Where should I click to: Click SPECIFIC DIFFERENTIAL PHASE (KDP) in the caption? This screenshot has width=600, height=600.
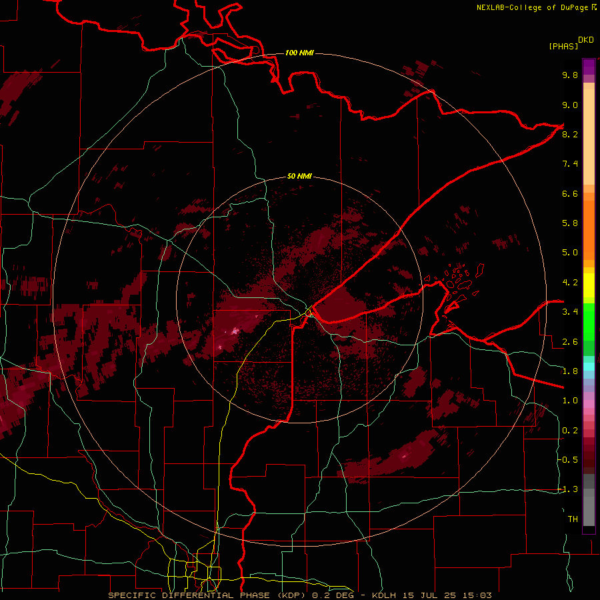pos(206,595)
